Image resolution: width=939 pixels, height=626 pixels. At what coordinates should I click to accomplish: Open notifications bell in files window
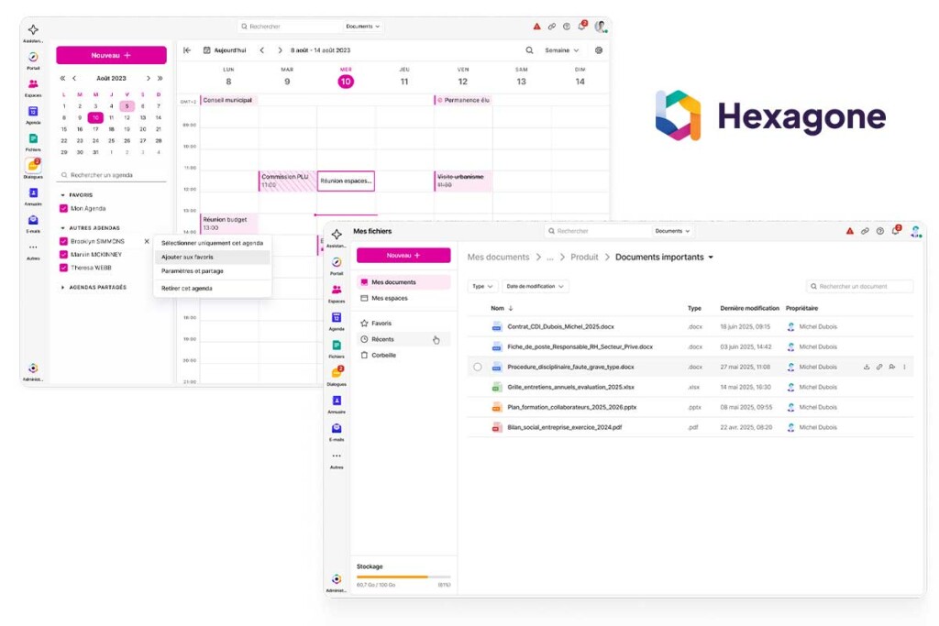[897, 230]
